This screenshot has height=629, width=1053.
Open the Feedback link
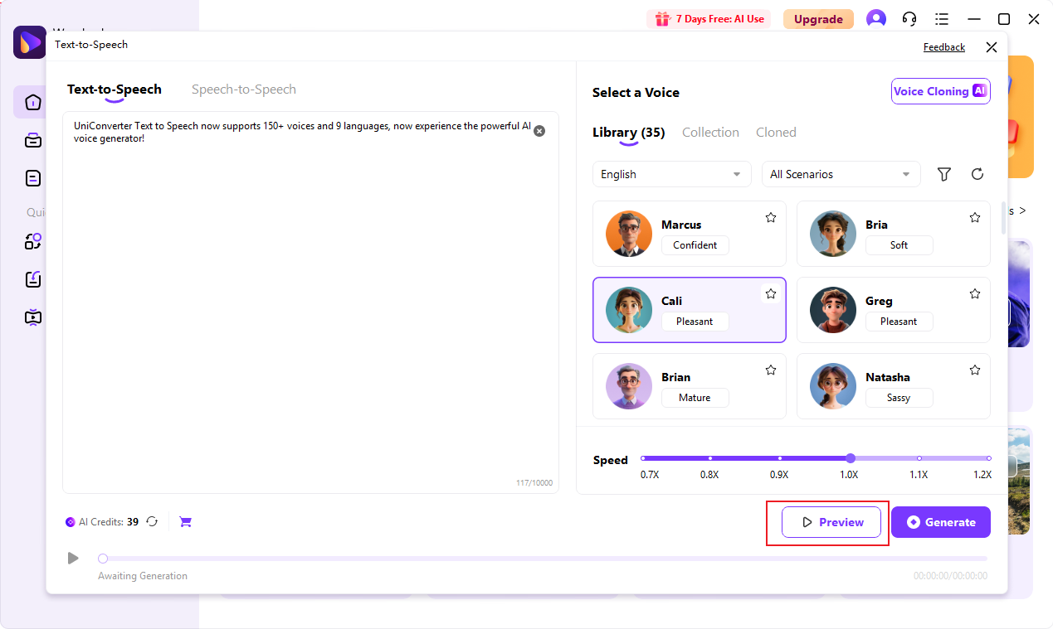coord(944,47)
